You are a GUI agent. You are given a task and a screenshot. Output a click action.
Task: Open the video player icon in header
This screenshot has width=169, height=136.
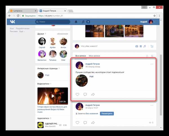pyautogui.click(x=88, y=22)
